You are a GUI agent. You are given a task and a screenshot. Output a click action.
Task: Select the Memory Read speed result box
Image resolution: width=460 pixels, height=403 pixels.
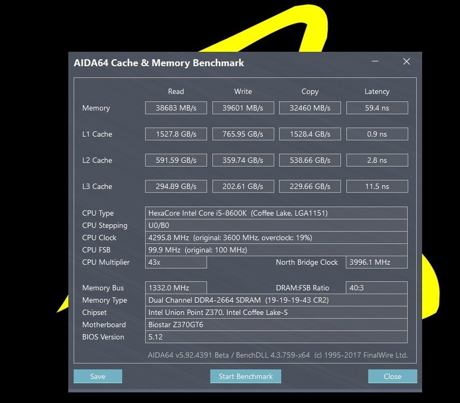[x=176, y=108]
